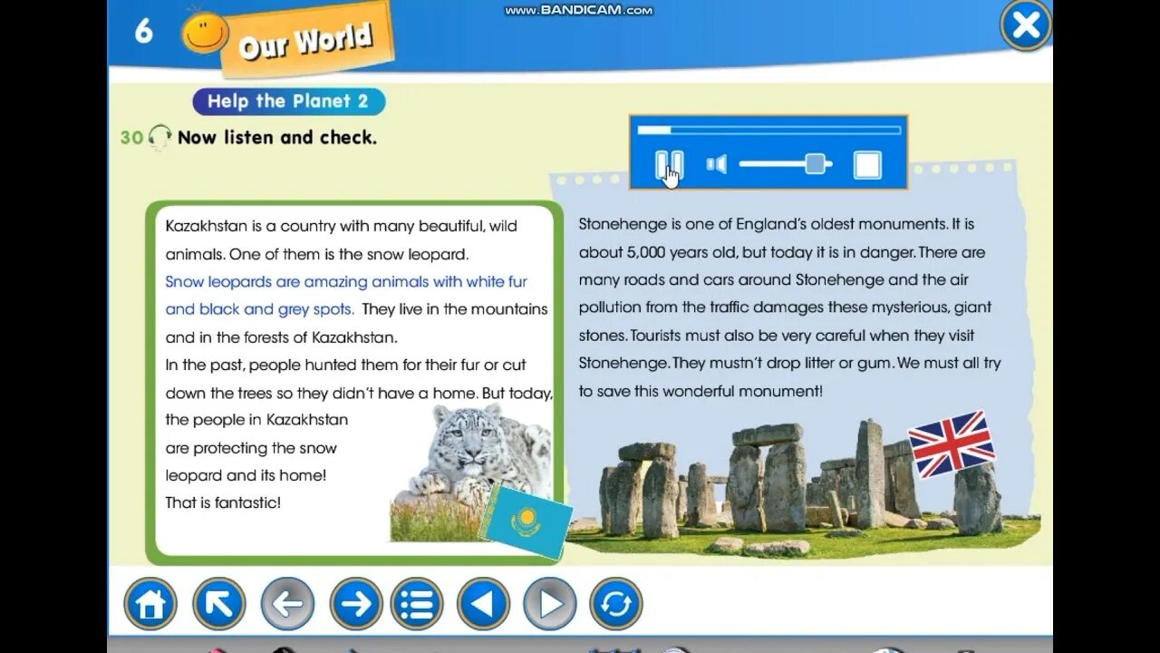Adjust the volume slider handle
The height and width of the screenshot is (653, 1160).
point(816,163)
